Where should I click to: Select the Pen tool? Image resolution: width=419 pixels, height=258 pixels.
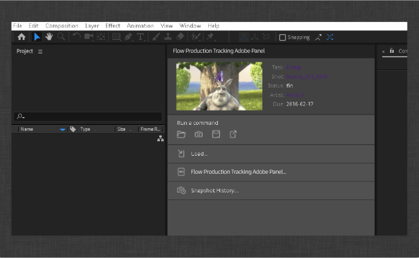click(x=128, y=37)
